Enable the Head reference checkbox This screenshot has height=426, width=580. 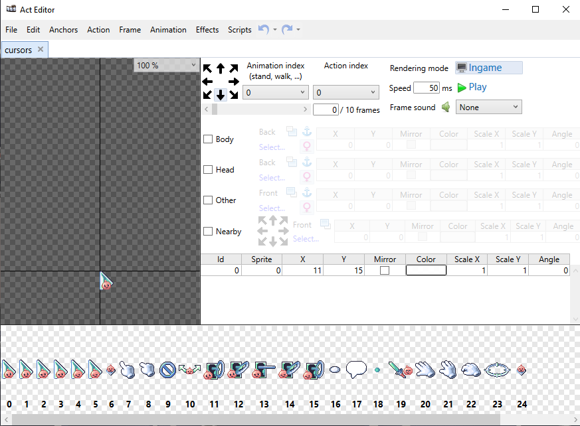208,170
